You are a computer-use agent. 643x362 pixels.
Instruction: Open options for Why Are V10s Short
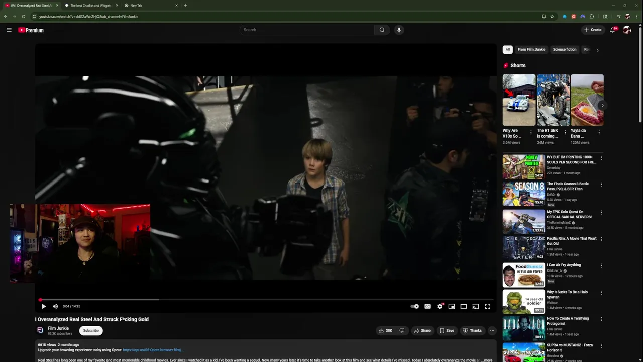click(x=531, y=133)
